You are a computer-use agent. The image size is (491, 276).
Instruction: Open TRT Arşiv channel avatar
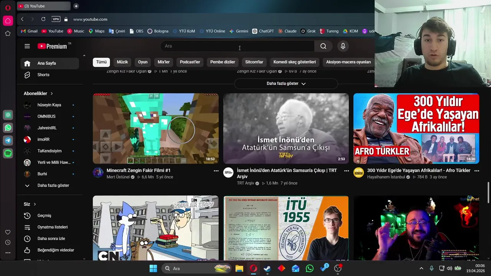point(229,172)
